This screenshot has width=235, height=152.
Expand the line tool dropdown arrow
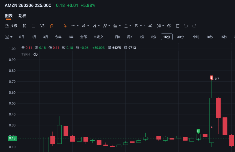(x=78, y=26)
